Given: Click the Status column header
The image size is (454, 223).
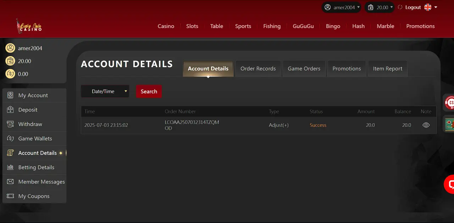Looking at the screenshot, I should 316,111.
